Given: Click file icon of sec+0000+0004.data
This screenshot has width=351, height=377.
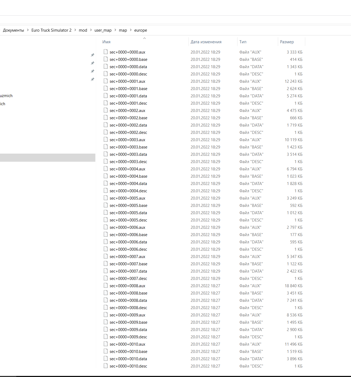Looking at the screenshot, I should click(x=106, y=183).
